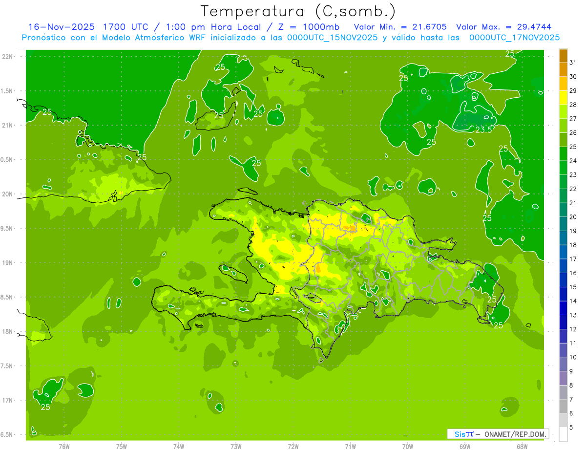Pick the orange legend swatch between 30 and 31
This screenshot has width=586, height=453.
pyautogui.click(x=563, y=70)
